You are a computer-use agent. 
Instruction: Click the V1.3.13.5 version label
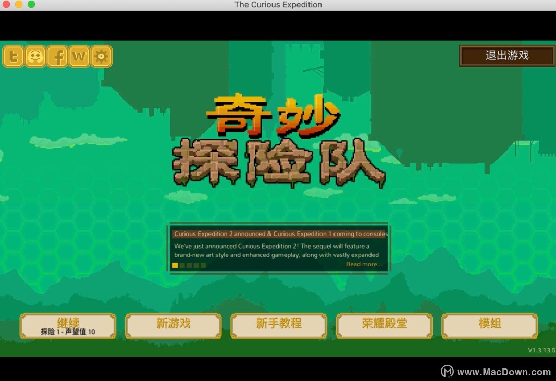click(x=541, y=350)
